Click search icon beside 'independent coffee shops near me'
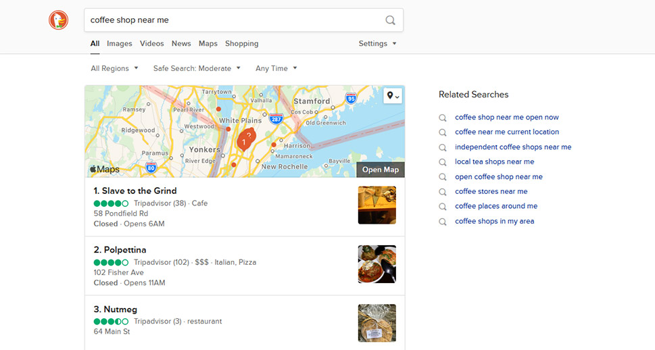Image resolution: width=655 pixels, height=350 pixels. pyautogui.click(x=442, y=147)
